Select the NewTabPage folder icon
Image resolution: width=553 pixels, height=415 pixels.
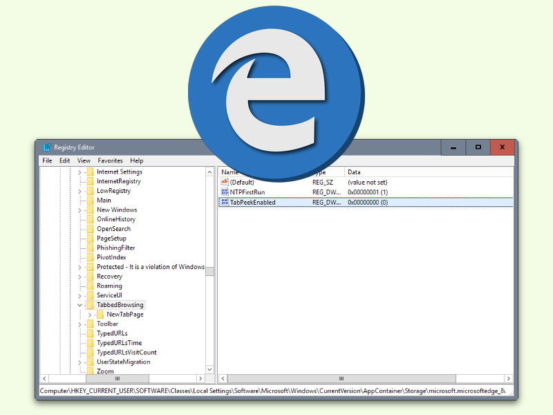[x=100, y=315]
